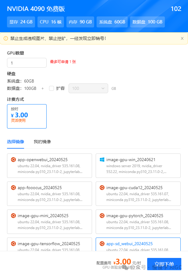Click the NVIDIA 4090 免费版 title
This screenshot has width=188, height=275.
(36, 9)
